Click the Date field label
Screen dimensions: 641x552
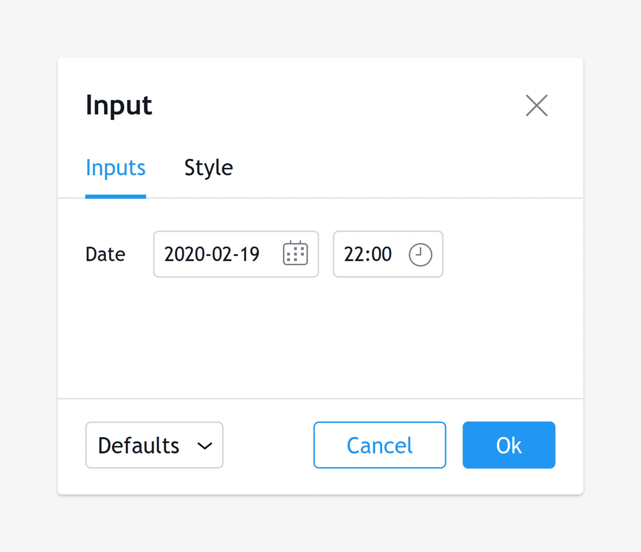(x=105, y=254)
